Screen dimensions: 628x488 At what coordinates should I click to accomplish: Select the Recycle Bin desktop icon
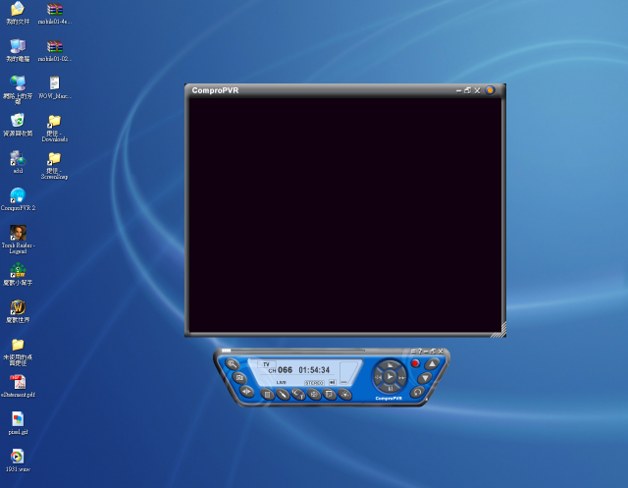(18, 125)
